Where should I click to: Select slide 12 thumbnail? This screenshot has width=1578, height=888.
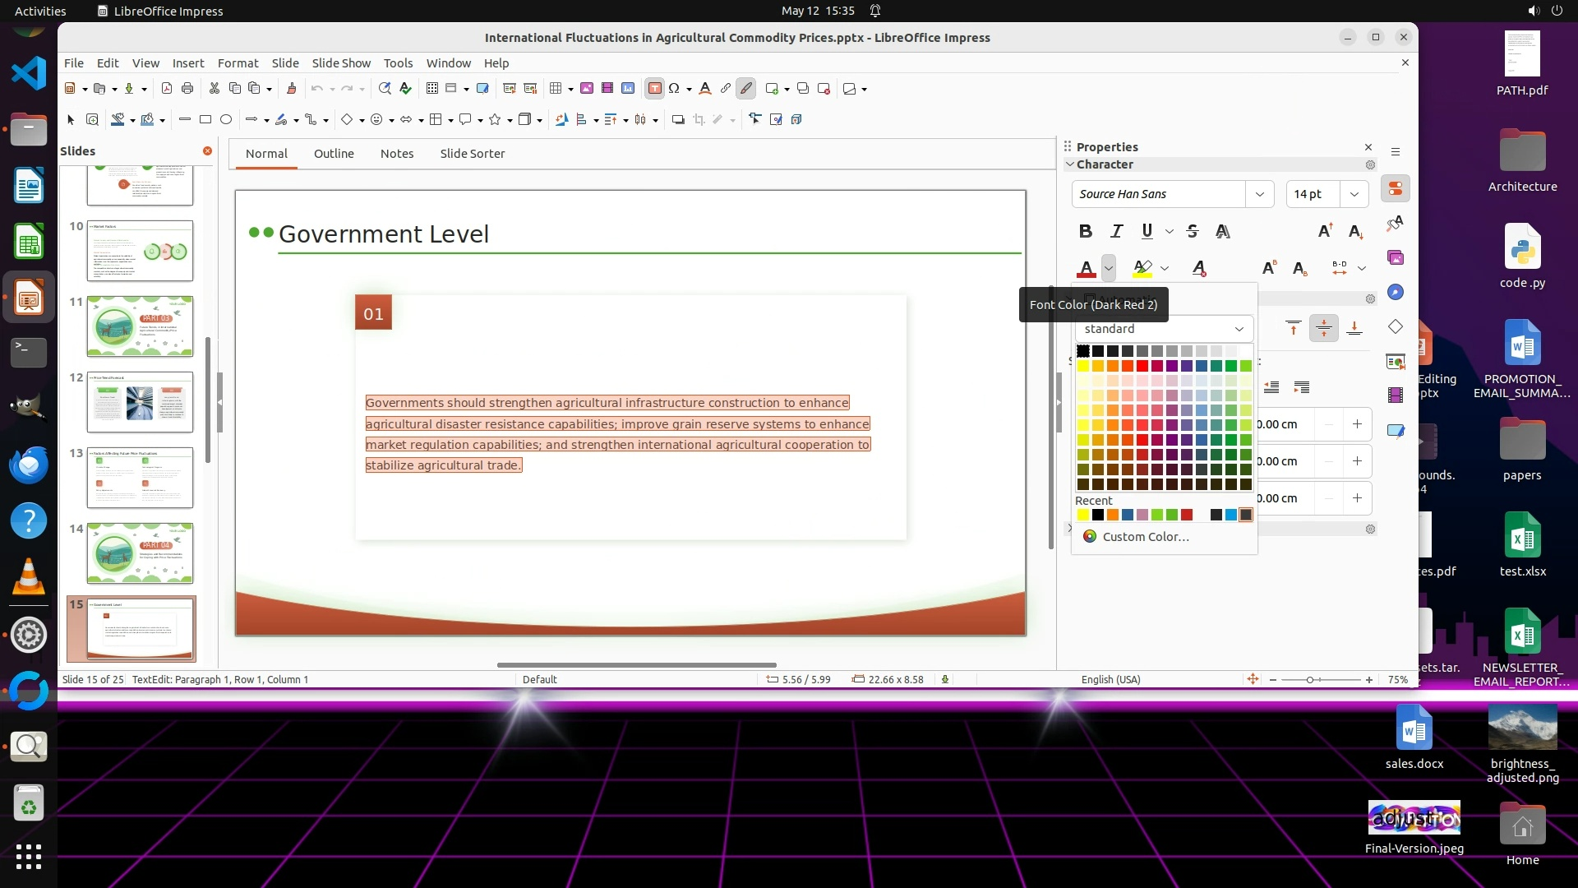pyautogui.click(x=140, y=402)
